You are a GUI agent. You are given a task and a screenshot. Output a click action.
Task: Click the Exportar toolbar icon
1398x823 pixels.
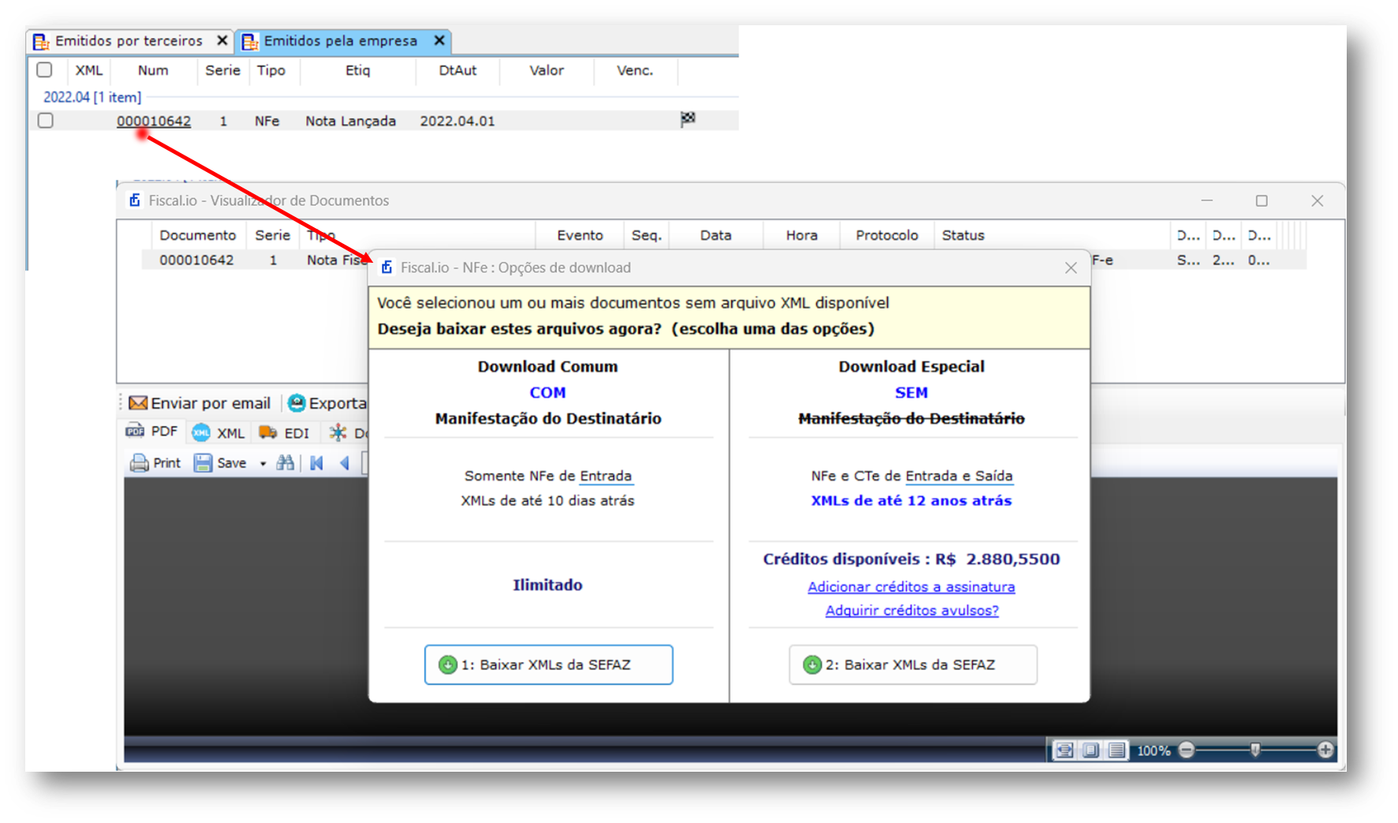pyautogui.click(x=297, y=403)
